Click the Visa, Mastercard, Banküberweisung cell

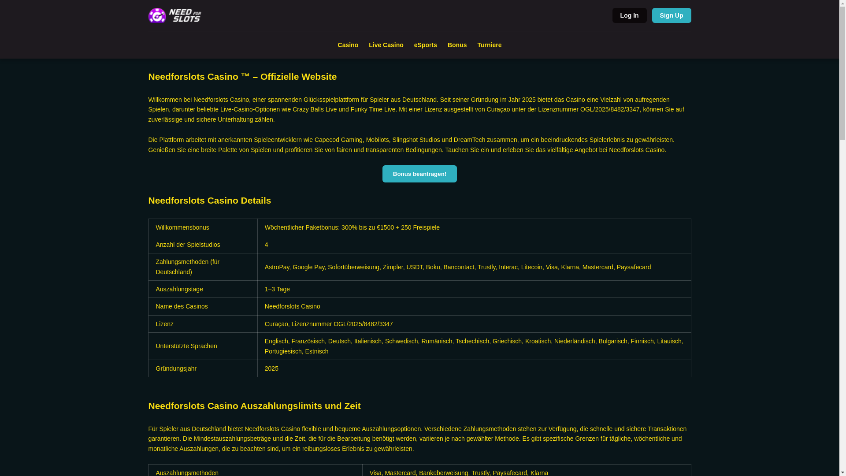pyautogui.click(x=527, y=471)
